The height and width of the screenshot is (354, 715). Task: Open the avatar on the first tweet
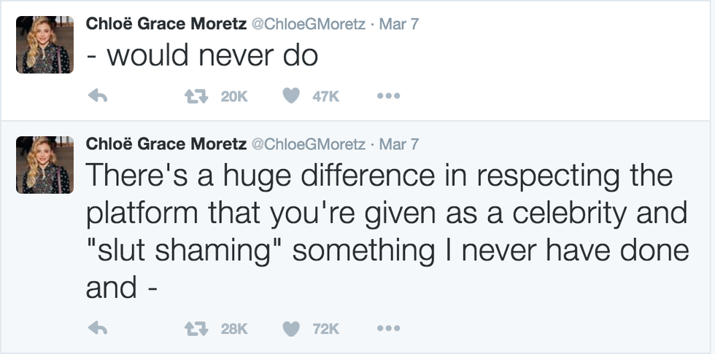[43, 44]
